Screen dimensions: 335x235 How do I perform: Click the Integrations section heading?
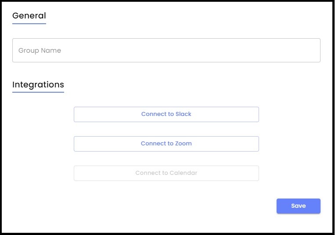coord(38,85)
